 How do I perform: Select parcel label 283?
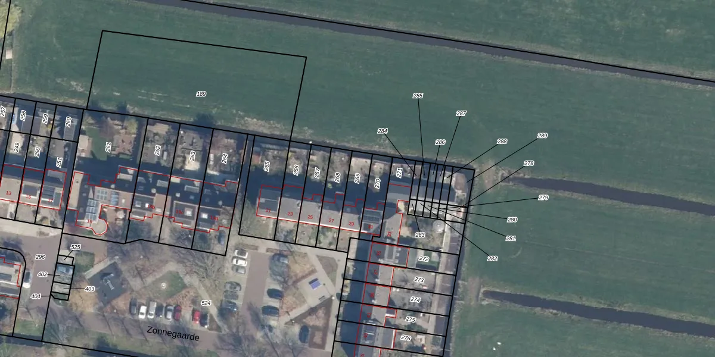pos(420,235)
